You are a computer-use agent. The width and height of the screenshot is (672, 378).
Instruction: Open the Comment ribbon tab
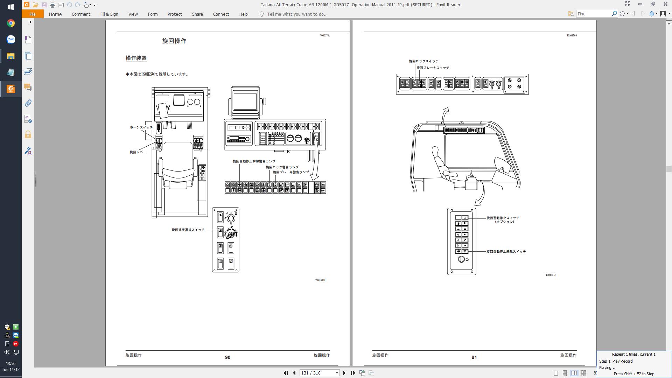81,14
